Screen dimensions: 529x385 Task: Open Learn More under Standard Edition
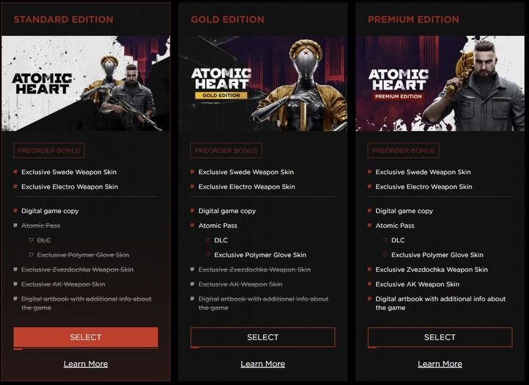86,364
